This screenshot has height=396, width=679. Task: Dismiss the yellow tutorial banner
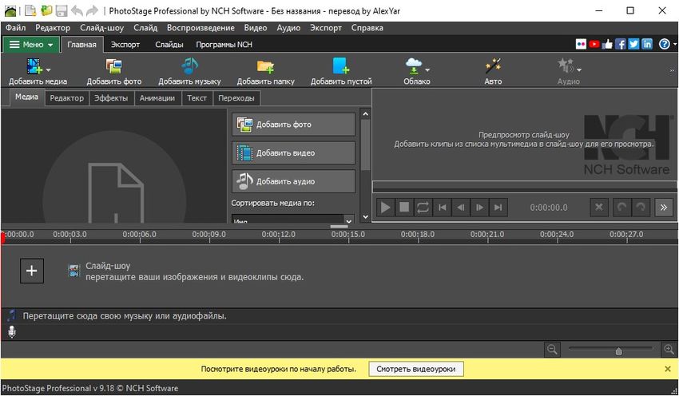[x=667, y=369]
